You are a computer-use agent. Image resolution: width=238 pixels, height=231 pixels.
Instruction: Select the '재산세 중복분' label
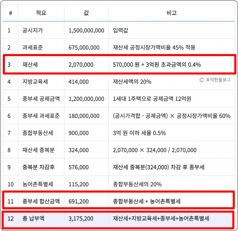(x=39, y=150)
